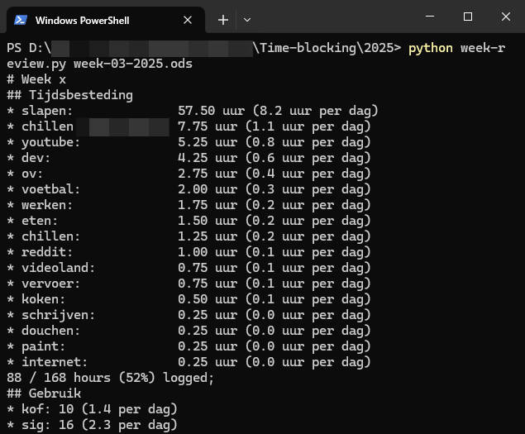
Task: Click the PowerShell icon in the tab
Action: click(x=21, y=20)
